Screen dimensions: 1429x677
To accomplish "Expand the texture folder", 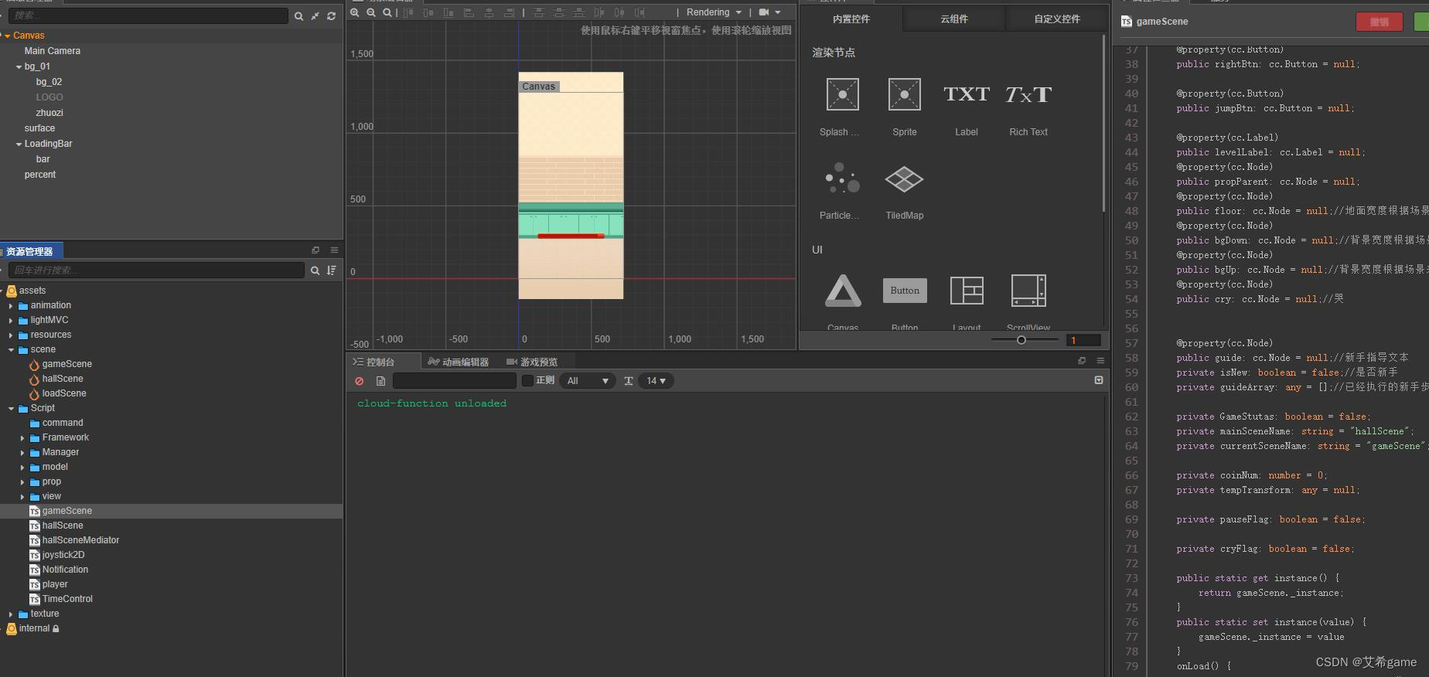I will [x=11, y=614].
